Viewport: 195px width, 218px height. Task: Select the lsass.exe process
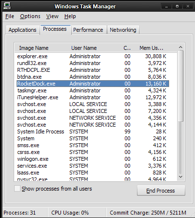pos(93,173)
